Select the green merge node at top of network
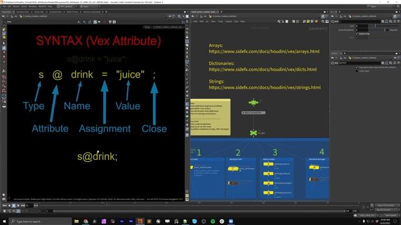The height and width of the screenshot is (225, 401). (253, 102)
